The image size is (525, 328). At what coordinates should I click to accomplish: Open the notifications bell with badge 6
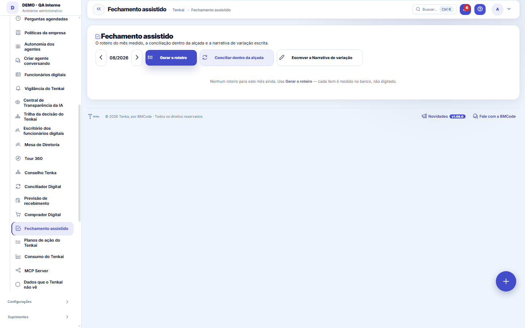point(465,9)
